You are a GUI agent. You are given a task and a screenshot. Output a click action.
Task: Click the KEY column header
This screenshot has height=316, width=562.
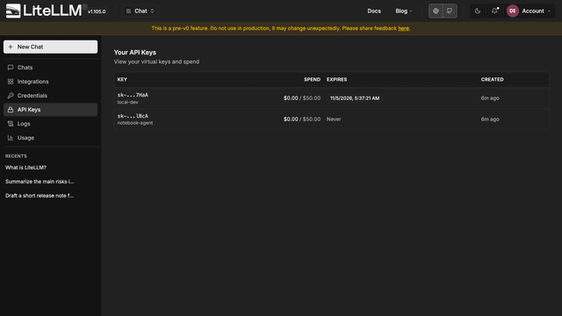(122, 80)
